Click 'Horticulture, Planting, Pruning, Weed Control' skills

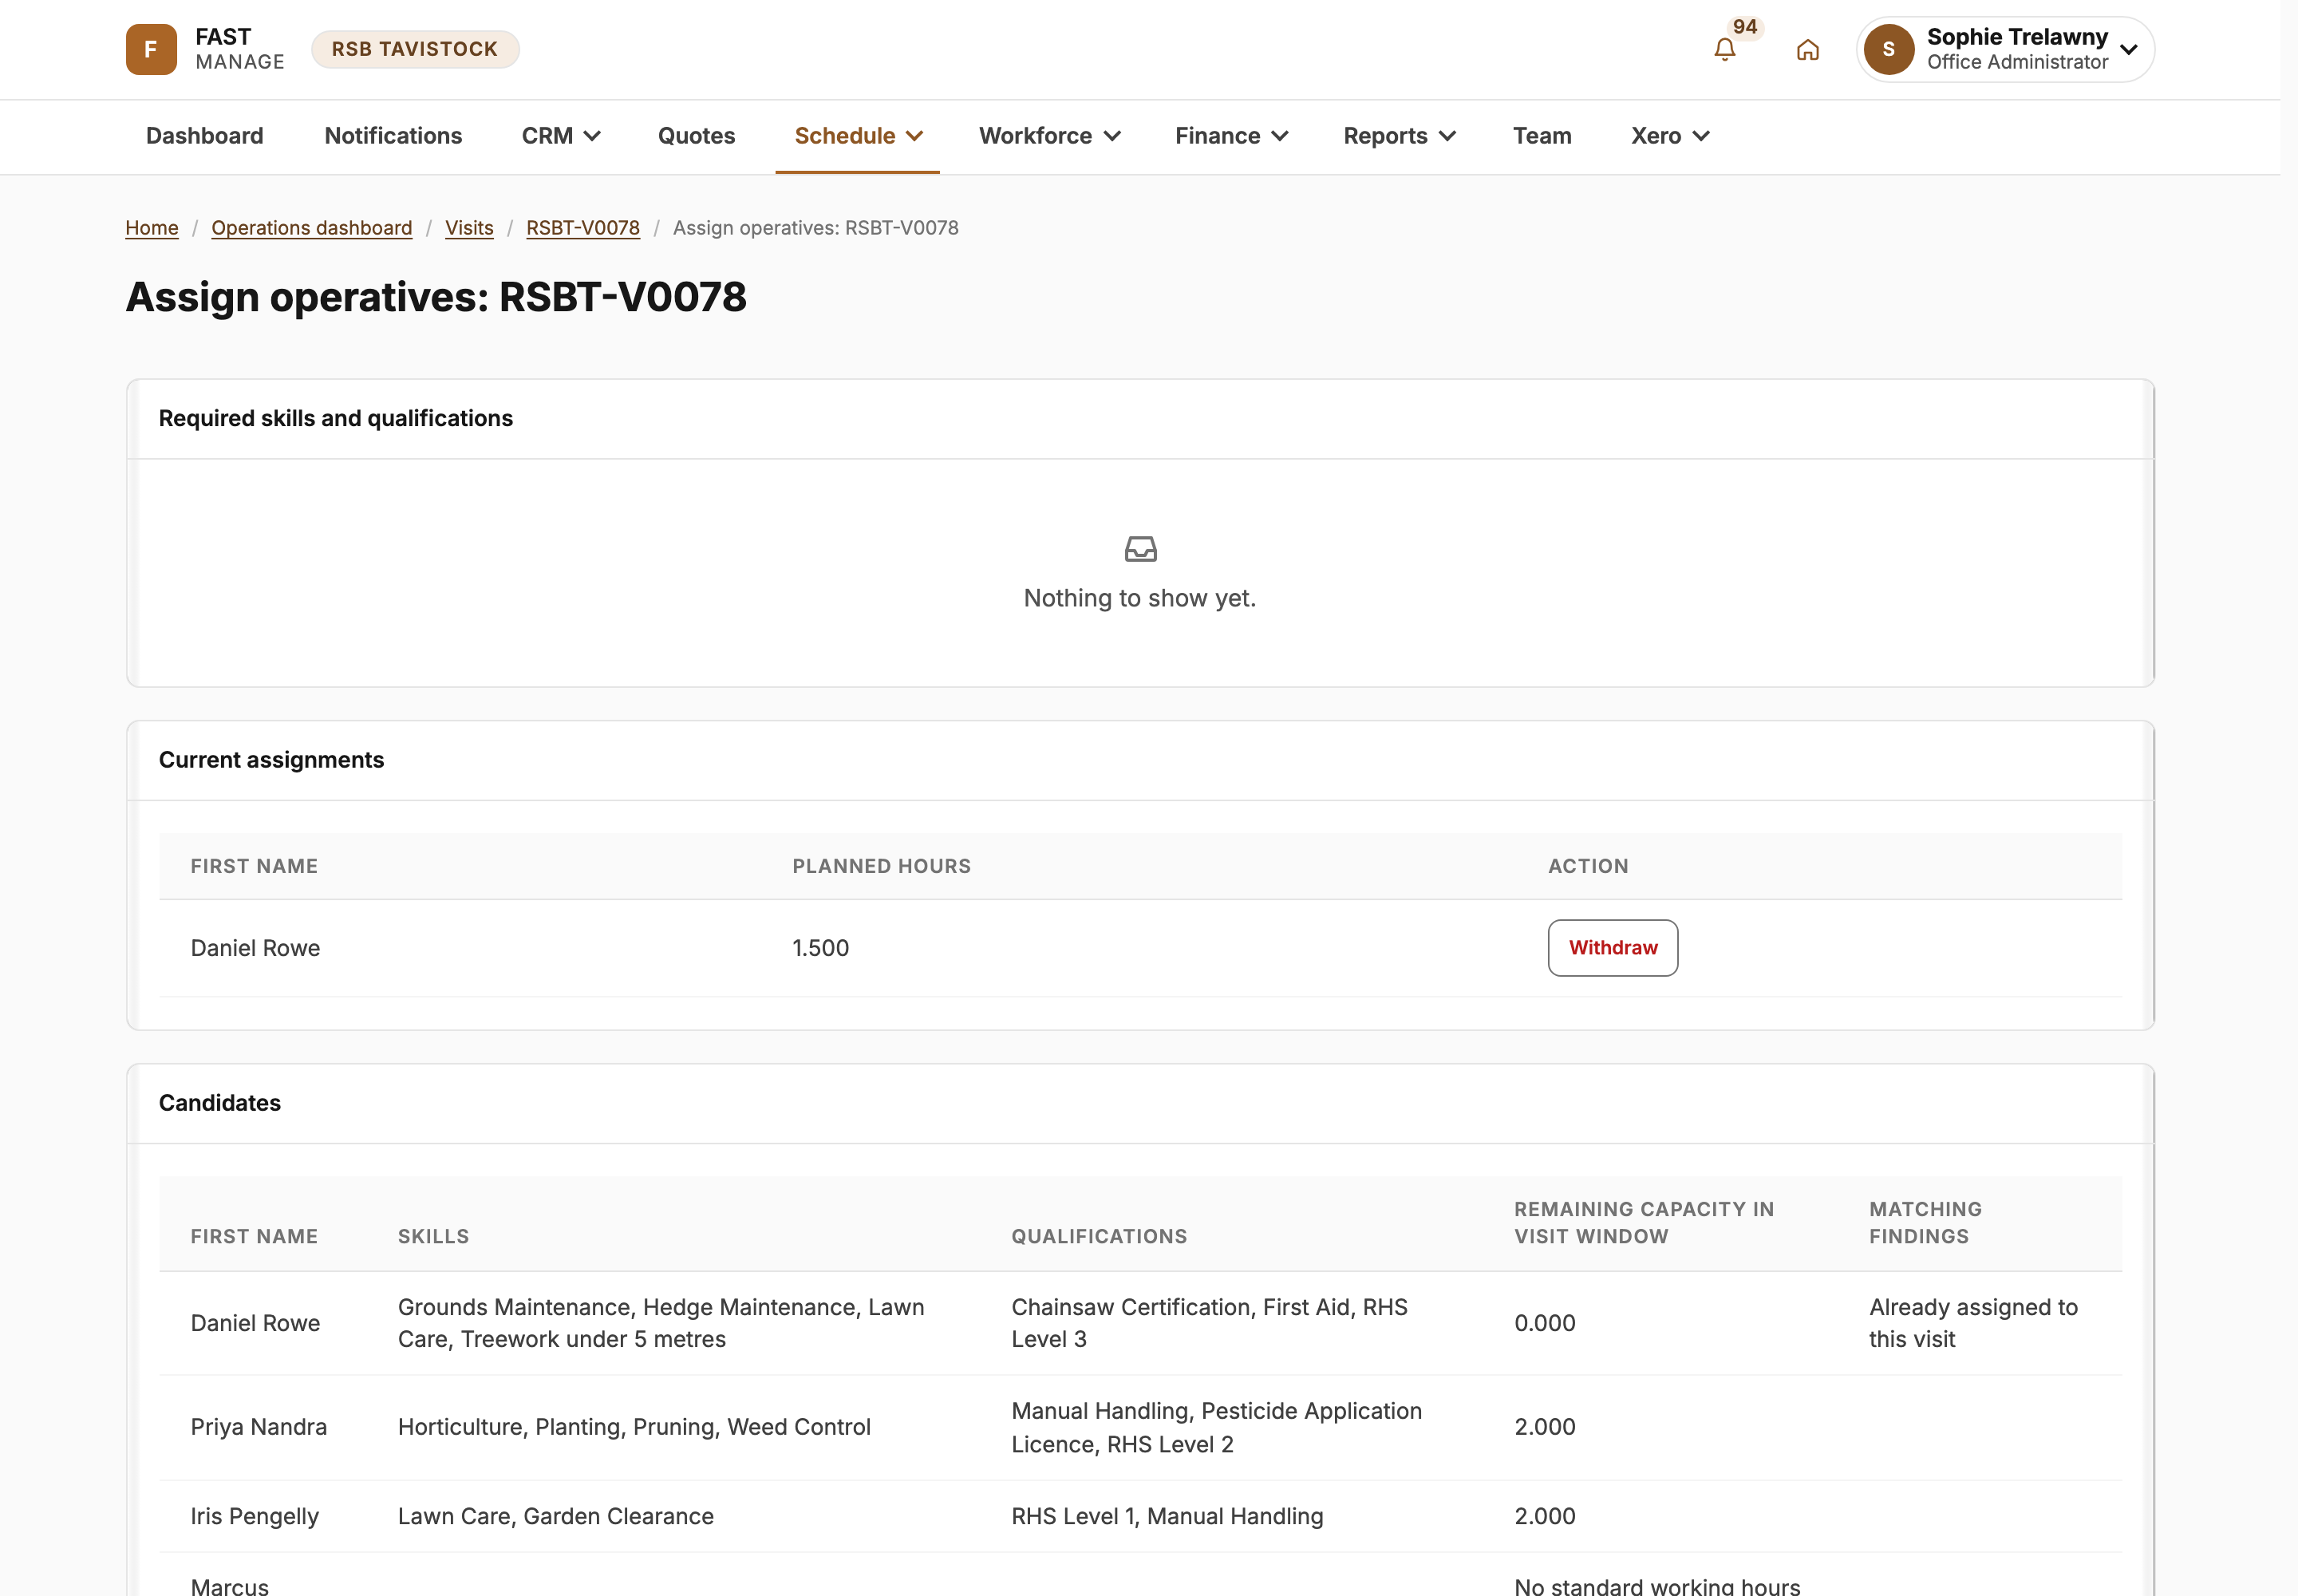[x=634, y=1427]
